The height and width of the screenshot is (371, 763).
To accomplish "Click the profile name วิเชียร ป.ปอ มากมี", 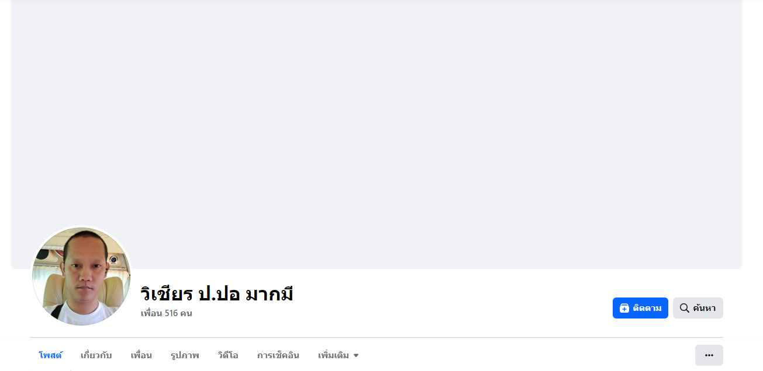I will pyautogui.click(x=217, y=293).
